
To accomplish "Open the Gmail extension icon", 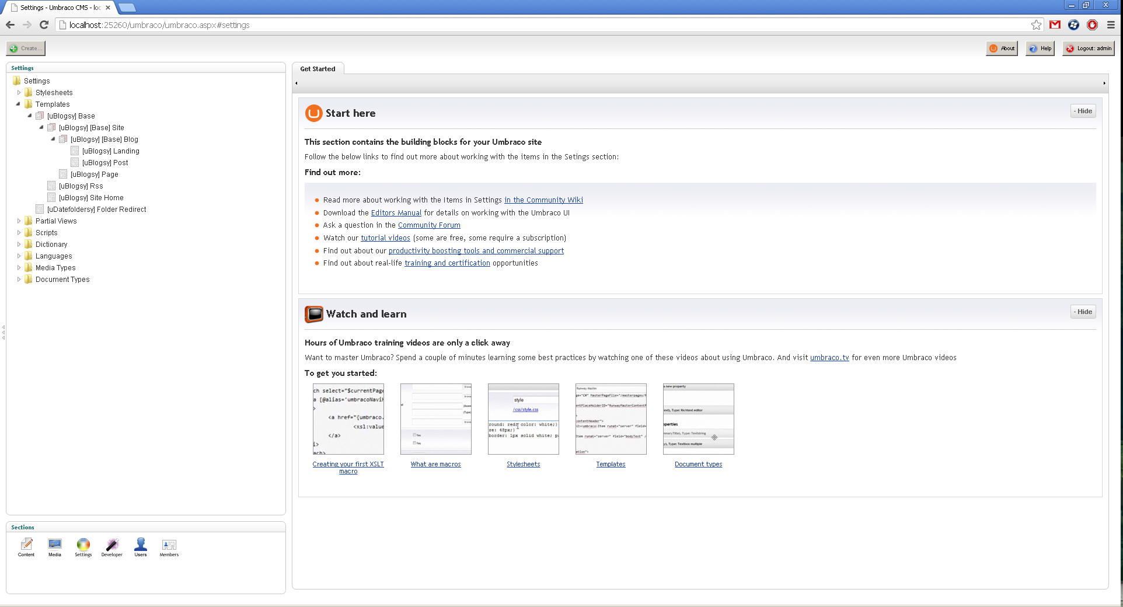I will coord(1055,25).
